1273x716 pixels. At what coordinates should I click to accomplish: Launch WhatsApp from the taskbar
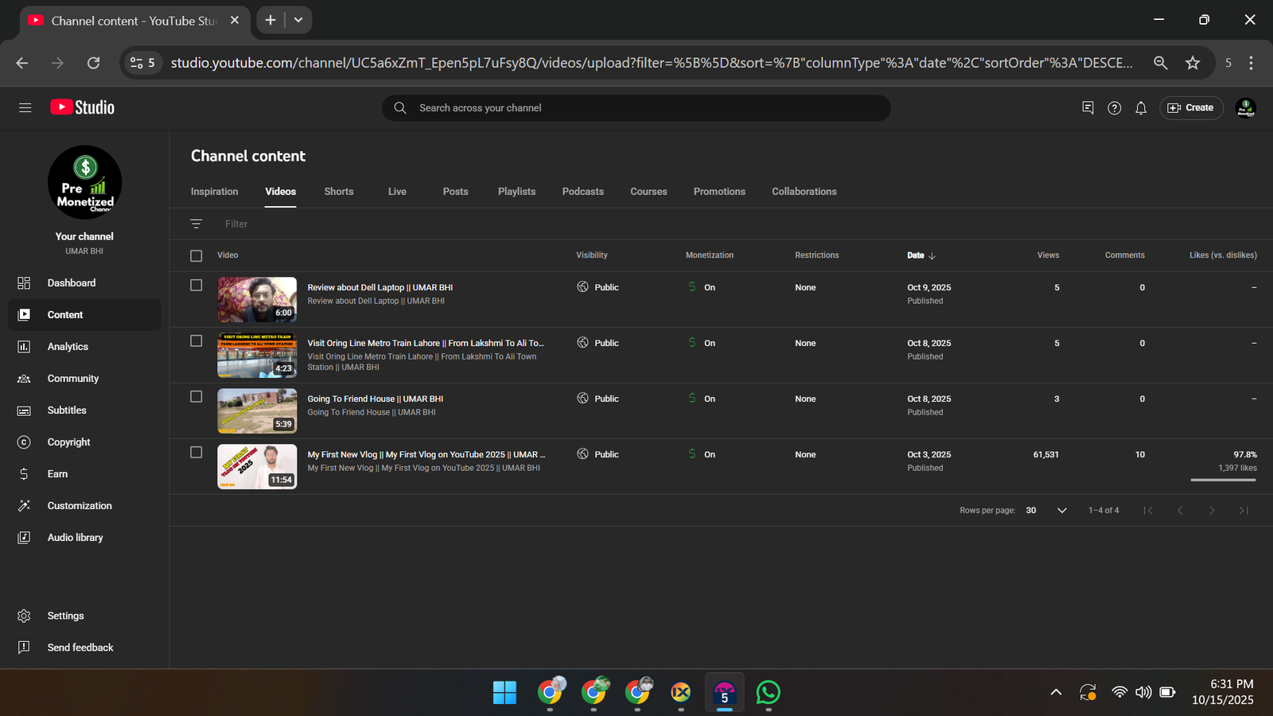(x=768, y=693)
